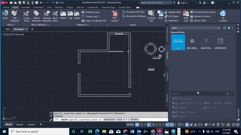Switch to the Annotate ribbon tab
Viewport: 241px width, 135px height.
point(26,7)
